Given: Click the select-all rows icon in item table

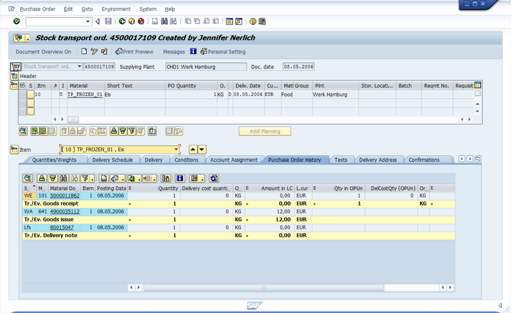Looking at the screenshot, I should coord(22,86).
